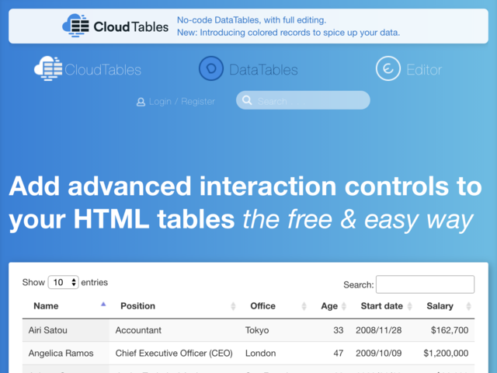Image resolution: width=497 pixels, height=373 pixels.
Task: Focus the table Search input box
Action: point(425,284)
